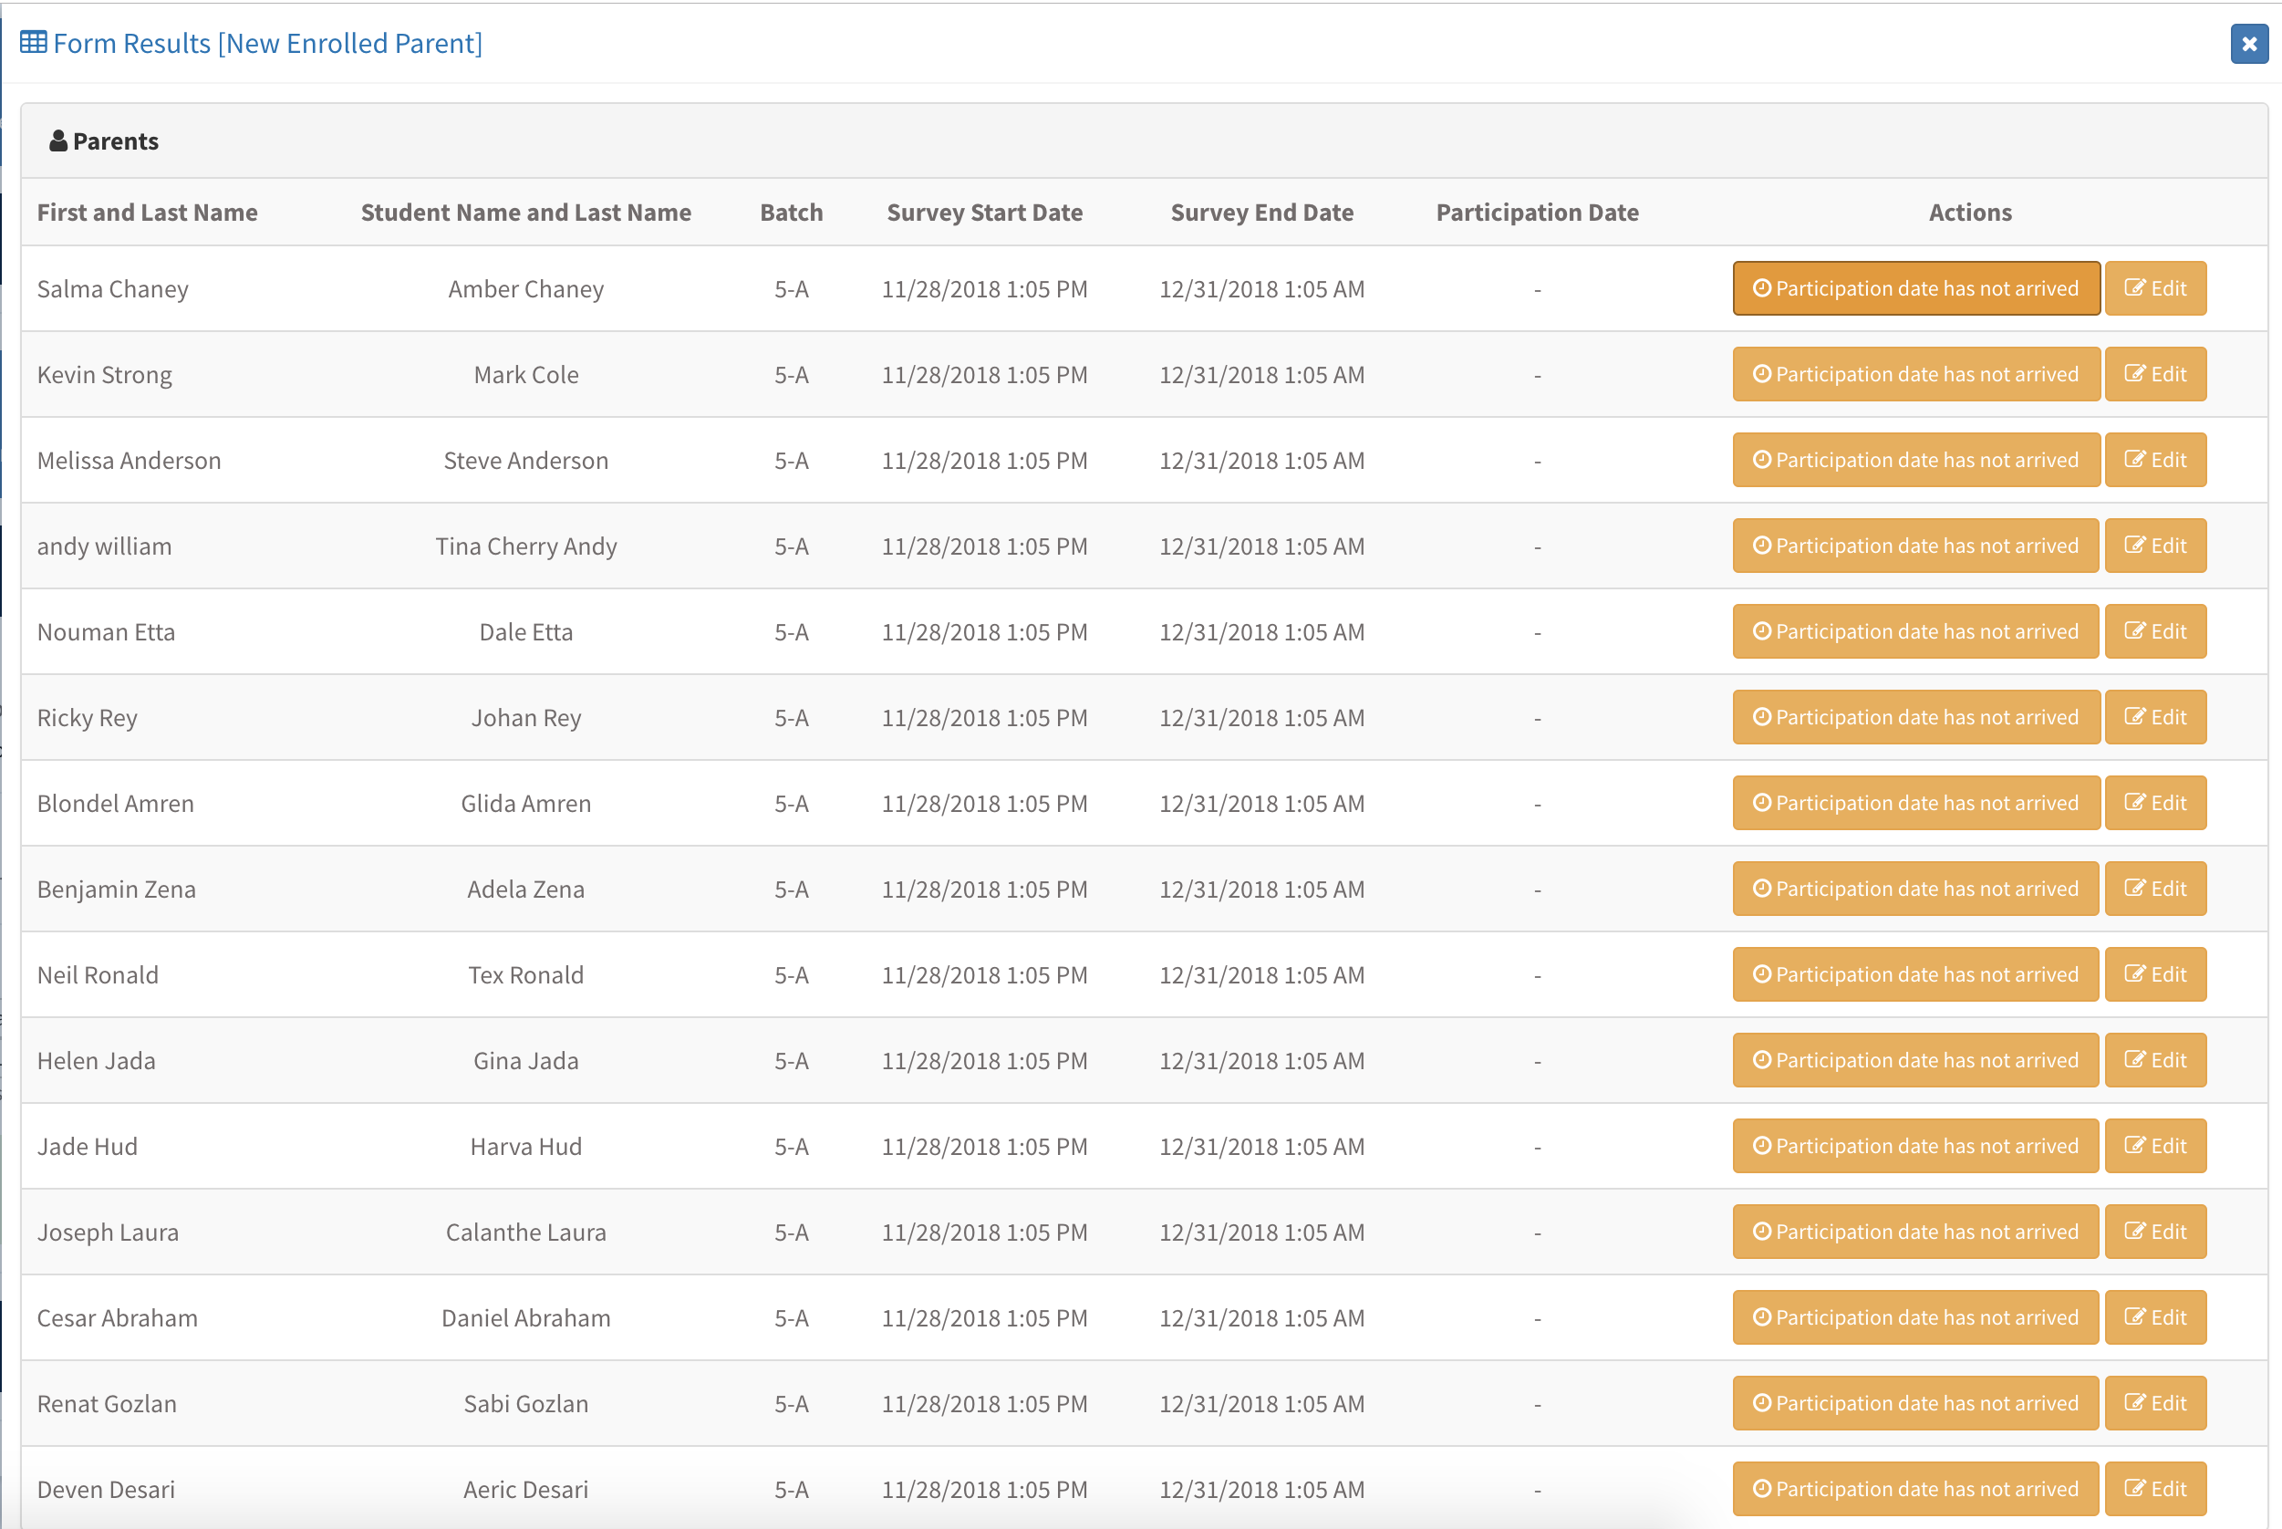Select student name Gina Jada
The image size is (2282, 1529).
(526, 1061)
